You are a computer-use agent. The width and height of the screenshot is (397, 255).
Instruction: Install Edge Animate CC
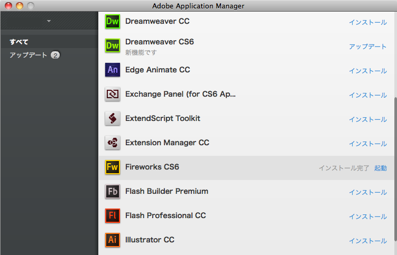pyautogui.click(x=368, y=71)
